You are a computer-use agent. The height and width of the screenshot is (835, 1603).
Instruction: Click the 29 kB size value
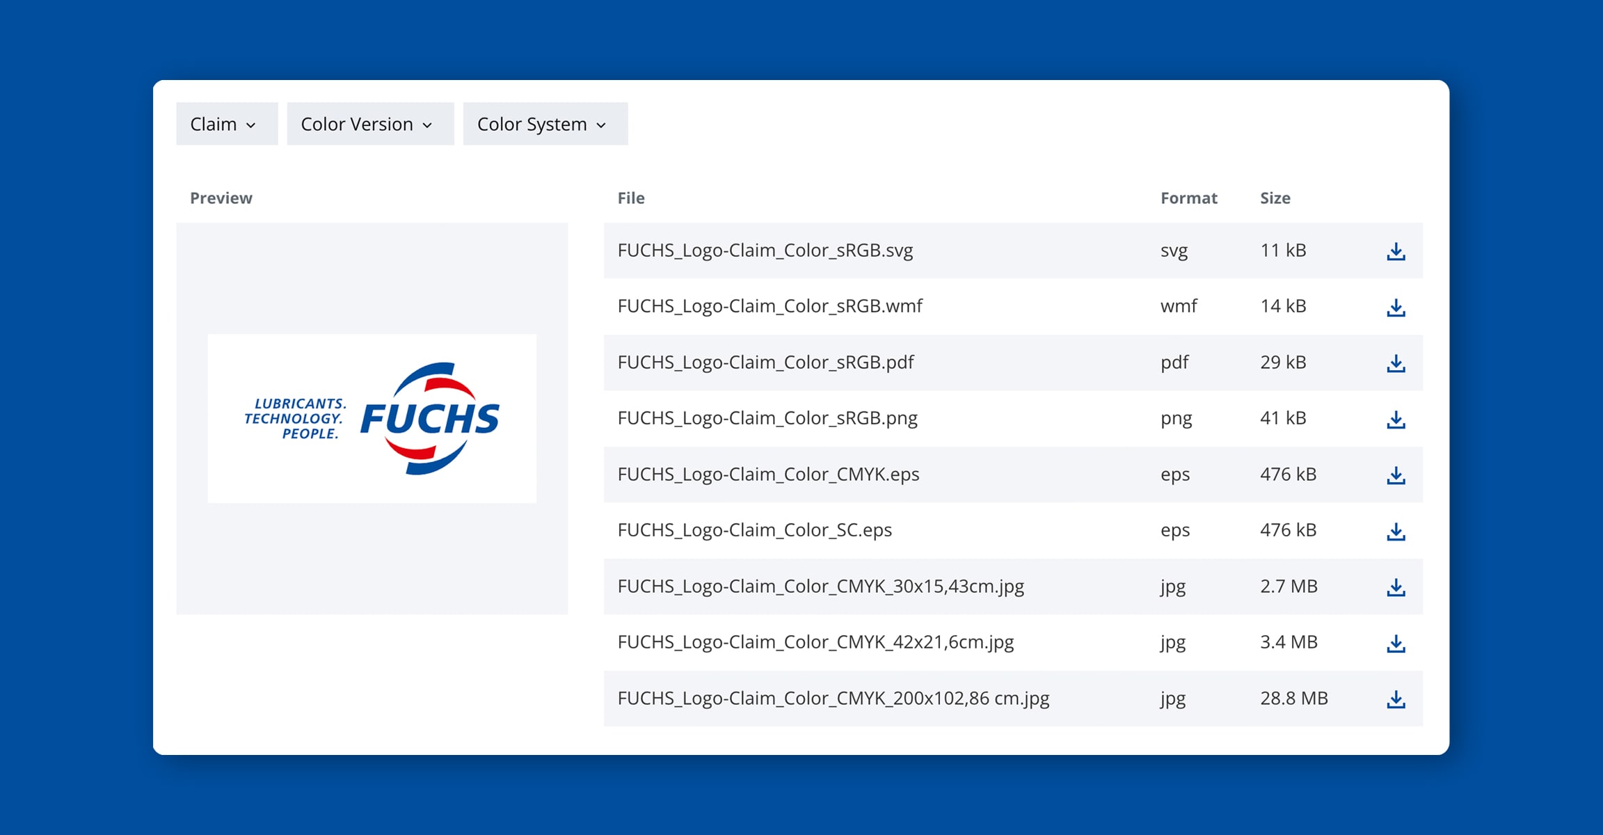pos(1283,363)
